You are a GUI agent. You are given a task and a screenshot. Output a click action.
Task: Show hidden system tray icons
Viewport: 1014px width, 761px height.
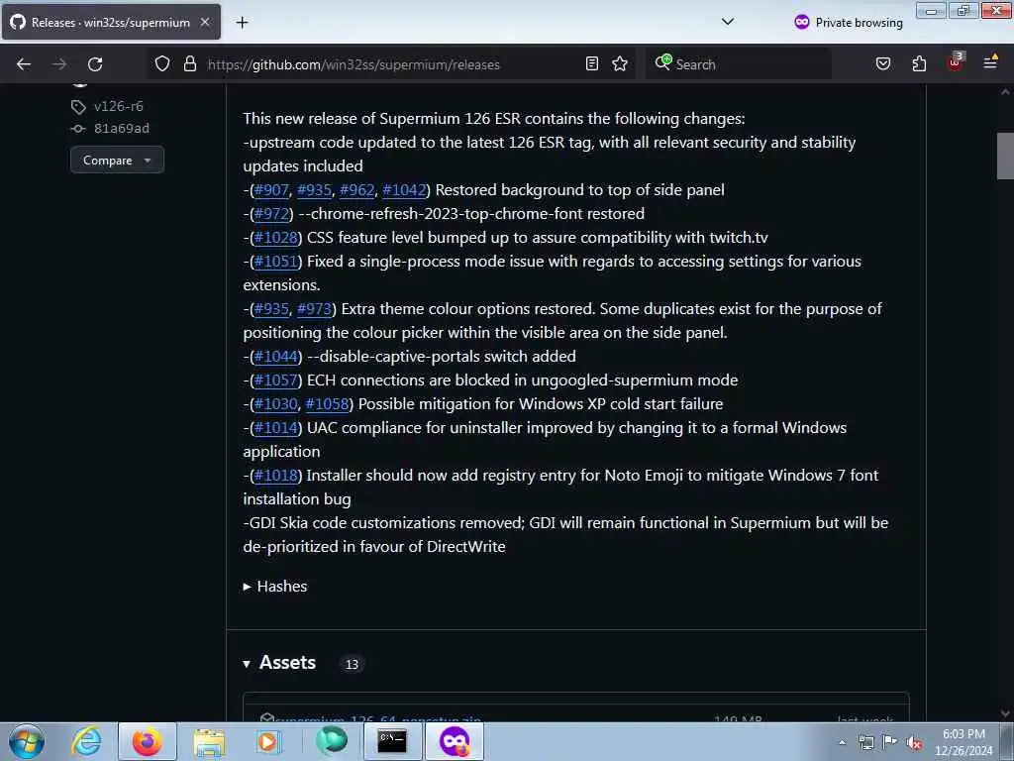click(842, 742)
